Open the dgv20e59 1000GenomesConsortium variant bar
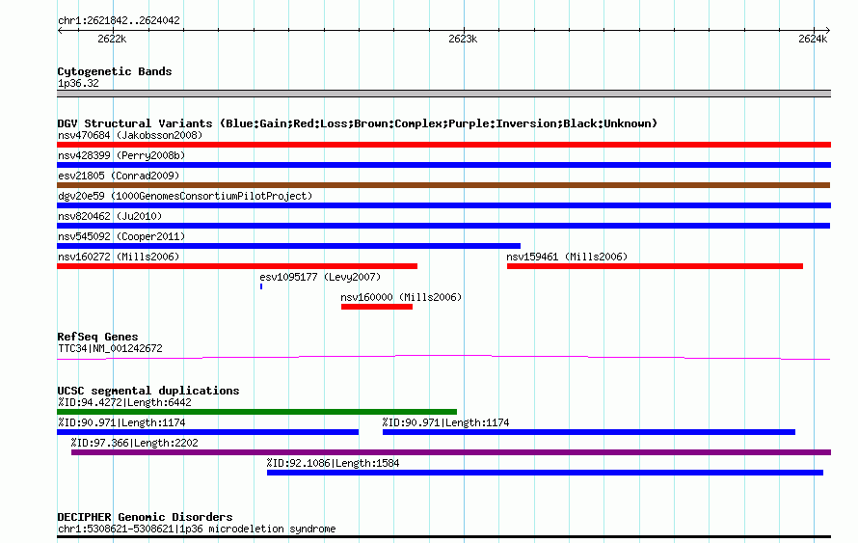 (443, 205)
